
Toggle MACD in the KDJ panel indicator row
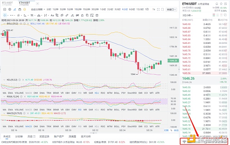(x=29, y=93)
